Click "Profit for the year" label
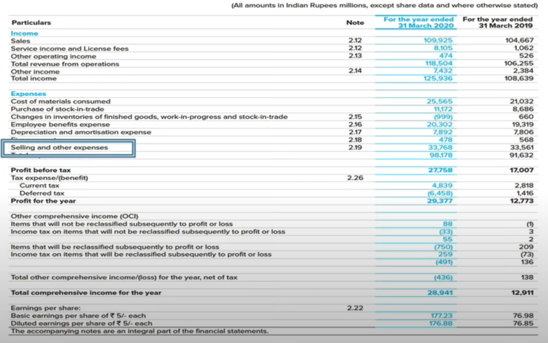The image size is (548, 343). coord(43,201)
